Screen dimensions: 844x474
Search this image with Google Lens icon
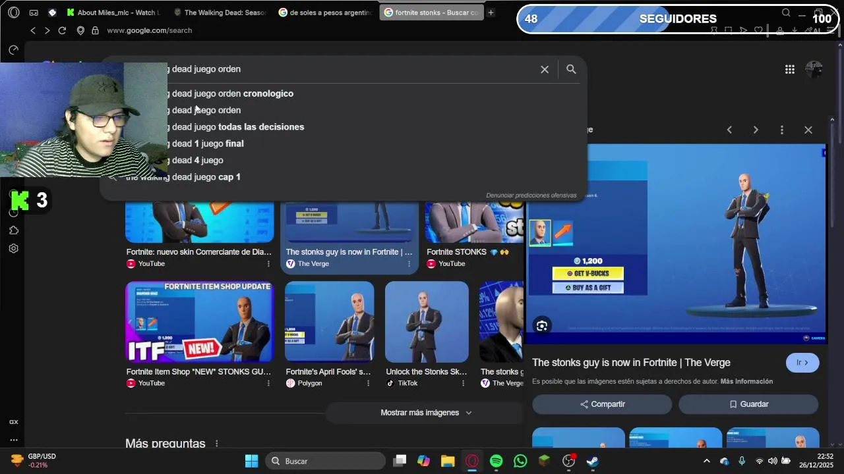point(541,326)
